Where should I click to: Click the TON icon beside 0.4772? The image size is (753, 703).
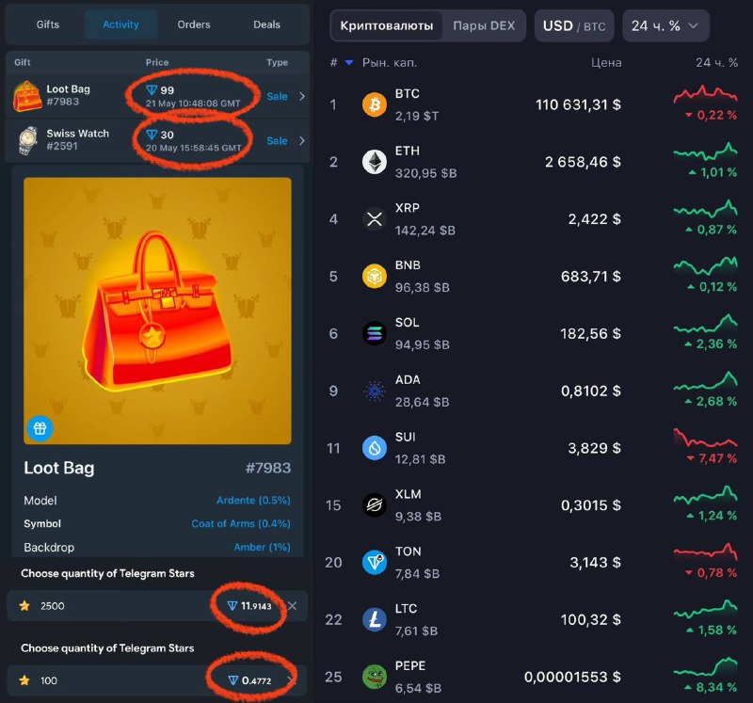[232, 680]
